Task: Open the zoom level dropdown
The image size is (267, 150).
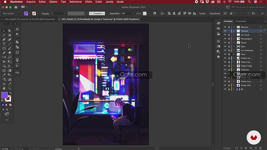Action: coord(12,149)
